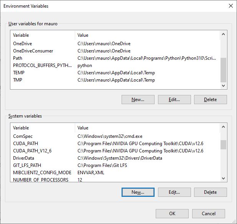
Task: Click Delete under System variables
Action: [x=211, y=192]
